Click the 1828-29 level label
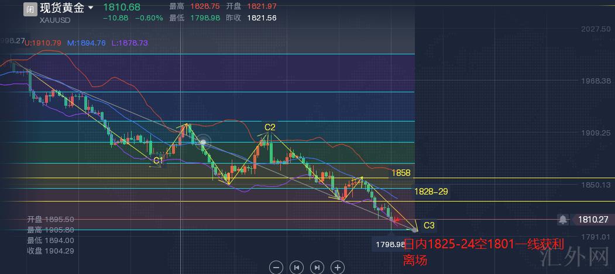The height and width of the screenshot is (274, 615). (431, 192)
